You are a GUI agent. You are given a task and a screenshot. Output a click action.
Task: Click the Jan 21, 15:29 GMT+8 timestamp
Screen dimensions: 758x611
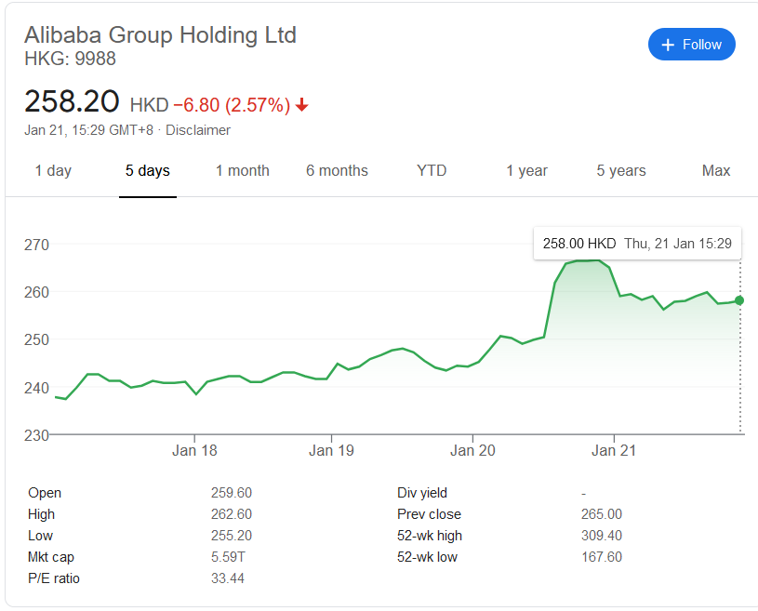click(x=89, y=130)
